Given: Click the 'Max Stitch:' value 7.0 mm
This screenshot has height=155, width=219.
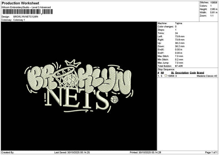Looking at the screenshot, I should point(179,56).
